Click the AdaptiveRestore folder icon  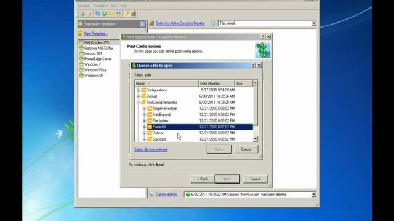(150, 109)
